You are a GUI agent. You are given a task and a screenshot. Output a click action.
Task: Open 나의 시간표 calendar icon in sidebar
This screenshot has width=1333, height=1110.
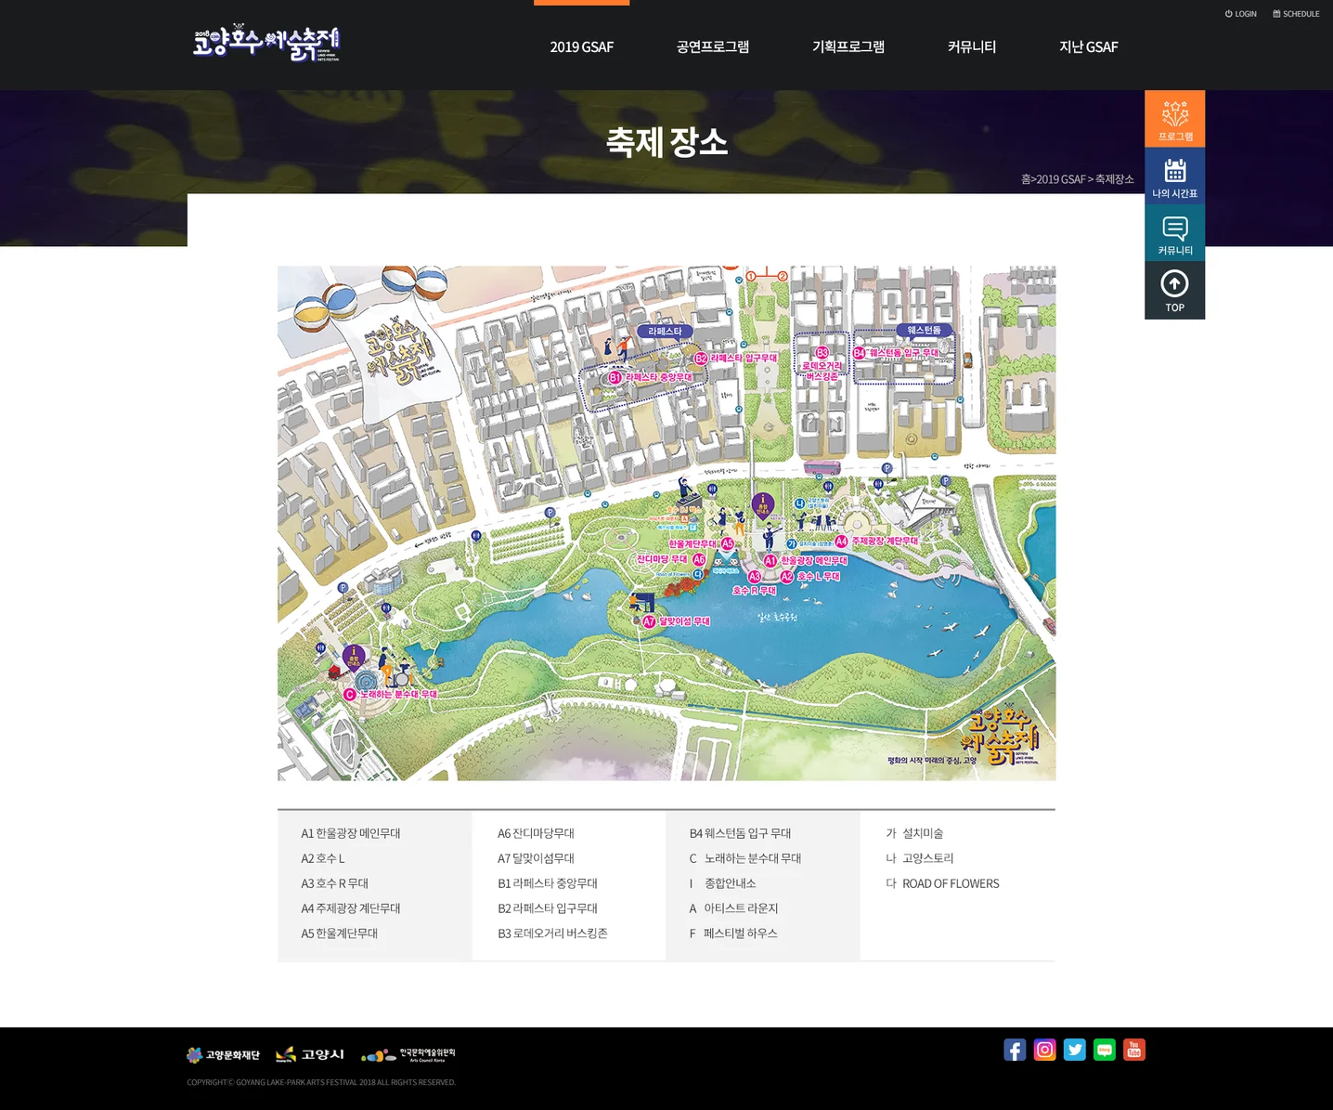1174,175
